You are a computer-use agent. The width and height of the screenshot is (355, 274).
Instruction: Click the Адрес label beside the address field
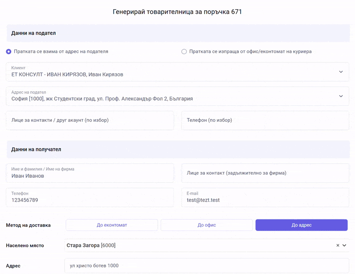[13, 266]
